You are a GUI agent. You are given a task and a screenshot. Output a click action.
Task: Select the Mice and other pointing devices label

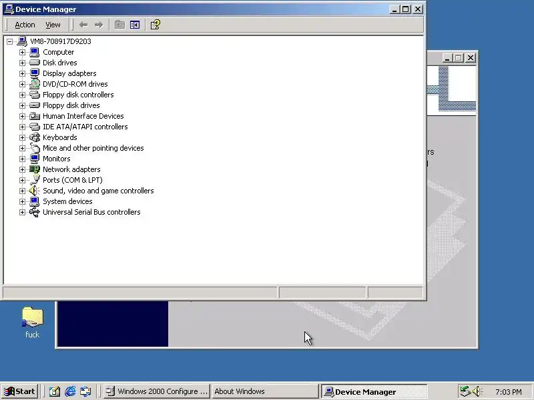coord(93,148)
